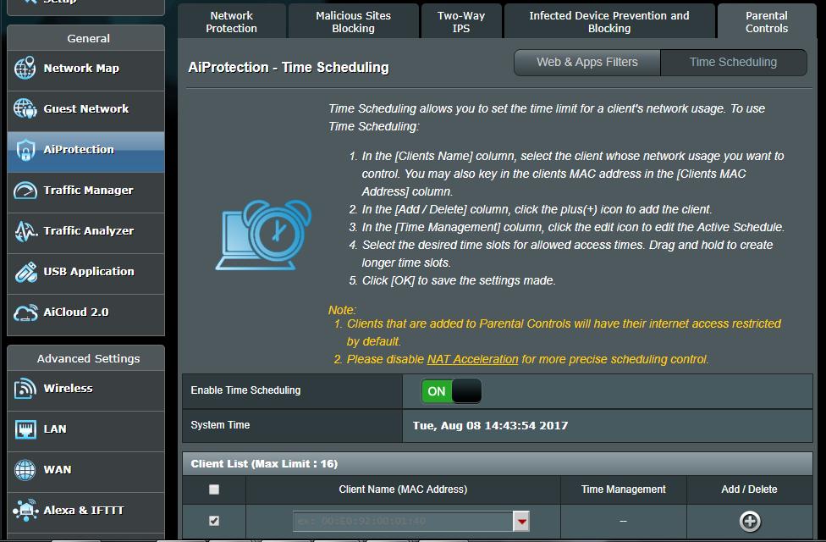Select the AiProtection shield lock icon
Image resolution: width=826 pixels, height=542 pixels.
[25, 150]
